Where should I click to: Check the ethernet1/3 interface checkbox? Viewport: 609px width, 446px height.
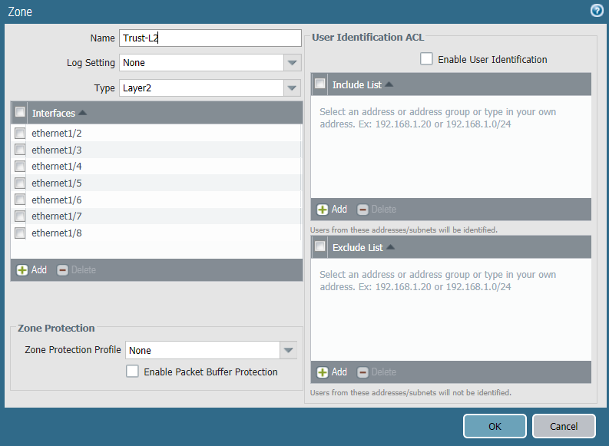point(20,150)
